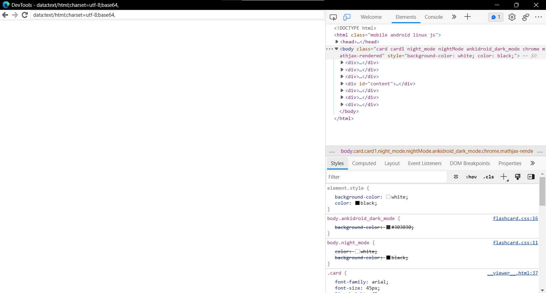Open the Properties pane tab

point(510,163)
